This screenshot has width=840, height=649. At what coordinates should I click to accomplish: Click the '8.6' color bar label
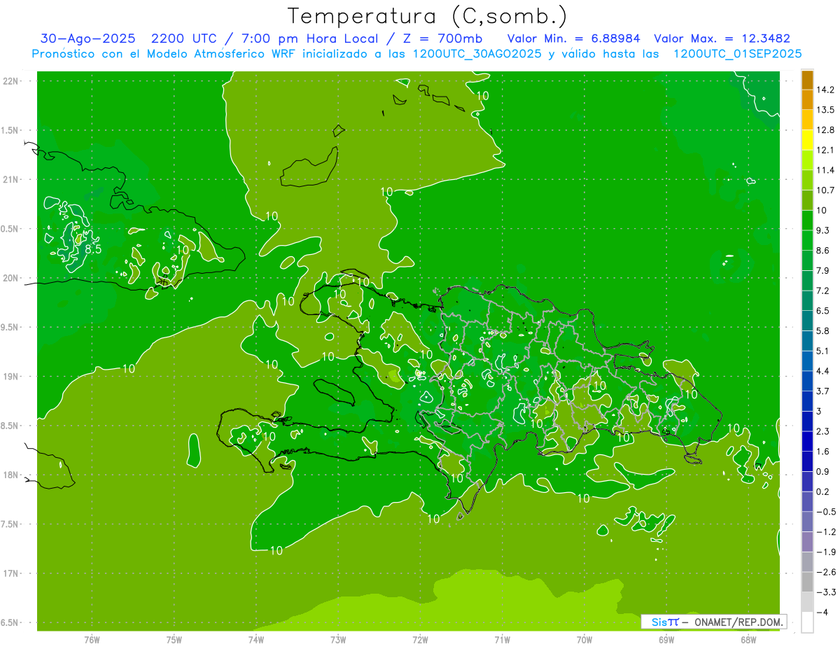tap(823, 250)
